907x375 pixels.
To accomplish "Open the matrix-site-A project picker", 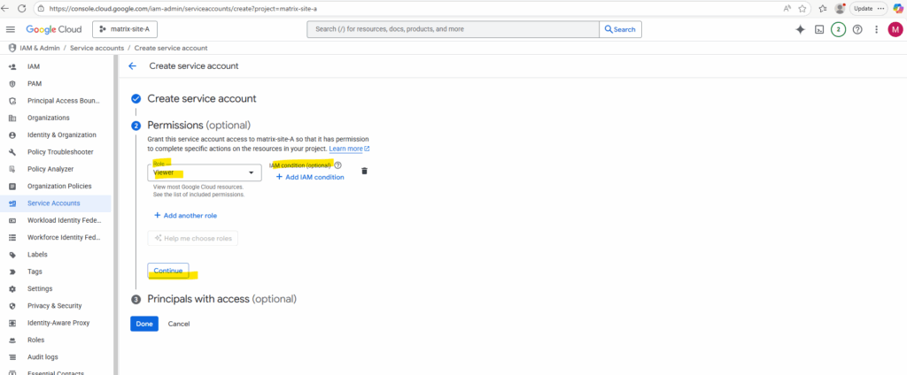I will (125, 29).
